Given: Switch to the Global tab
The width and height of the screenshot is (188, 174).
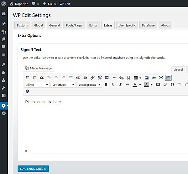Looking at the screenshot, I should click(x=38, y=25).
